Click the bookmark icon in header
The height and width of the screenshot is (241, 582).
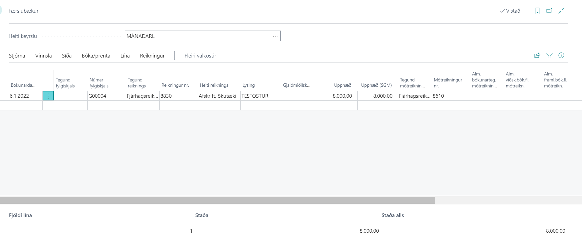[537, 11]
